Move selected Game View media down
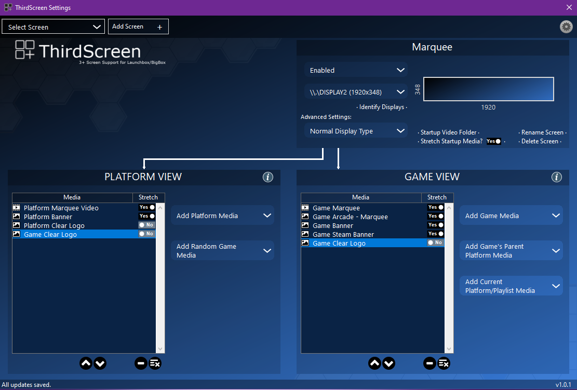The width and height of the screenshot is (577, 390). point(388,364)
